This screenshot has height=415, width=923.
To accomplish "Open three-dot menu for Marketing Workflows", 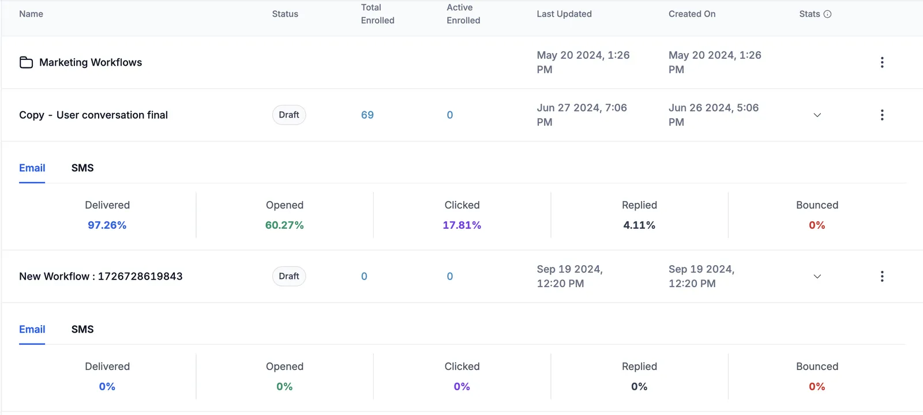I will coord(882,62).
